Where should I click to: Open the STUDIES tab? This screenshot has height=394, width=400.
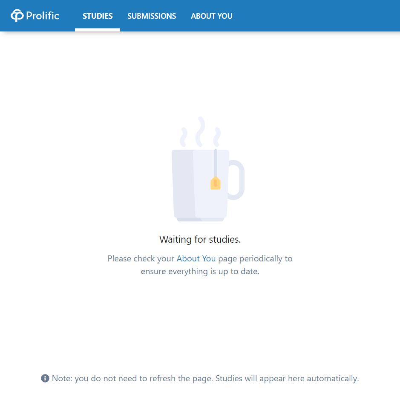click(x=98, y=16)
